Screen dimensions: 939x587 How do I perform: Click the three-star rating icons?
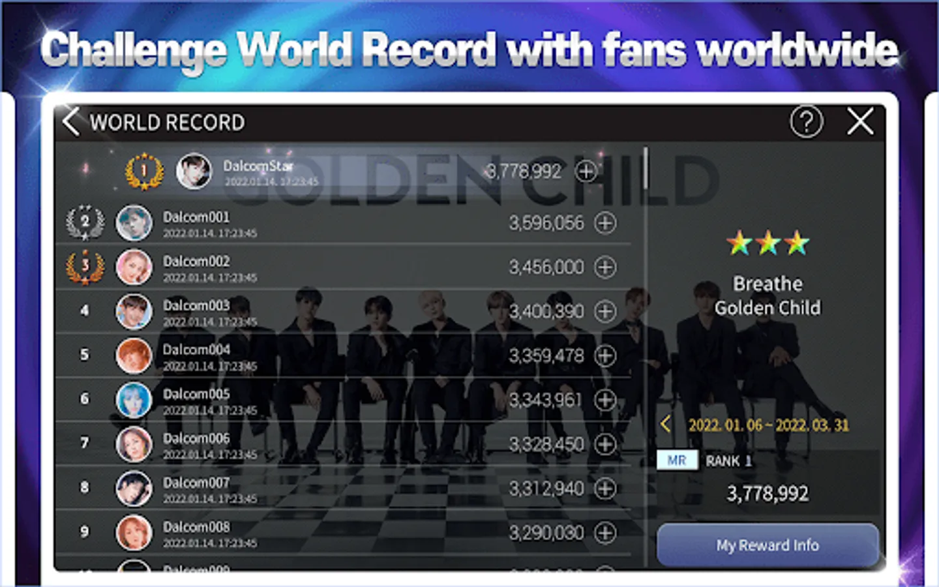point(768,243)
